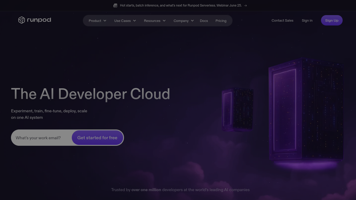The width and height of the screenshot is (356, 200).
Task: Open the Resources dropdown arrow
Action: [x=164, y=21]
